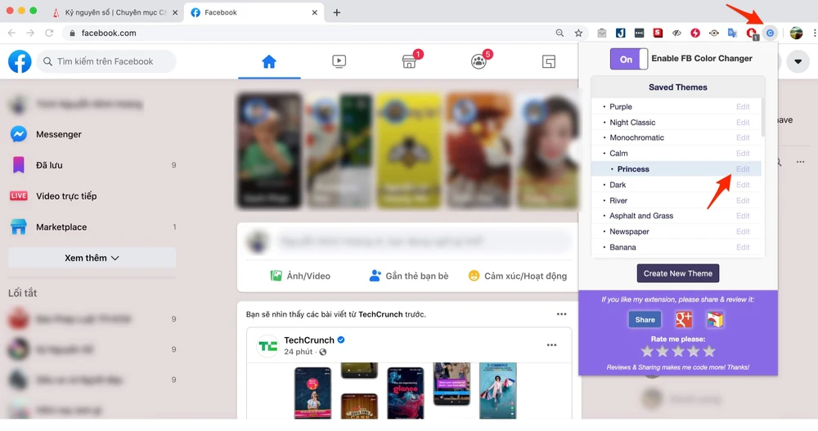Click Edit next to the Princess theme
The width and height of the screenshot is (818, 431).
tap(743, 169)
